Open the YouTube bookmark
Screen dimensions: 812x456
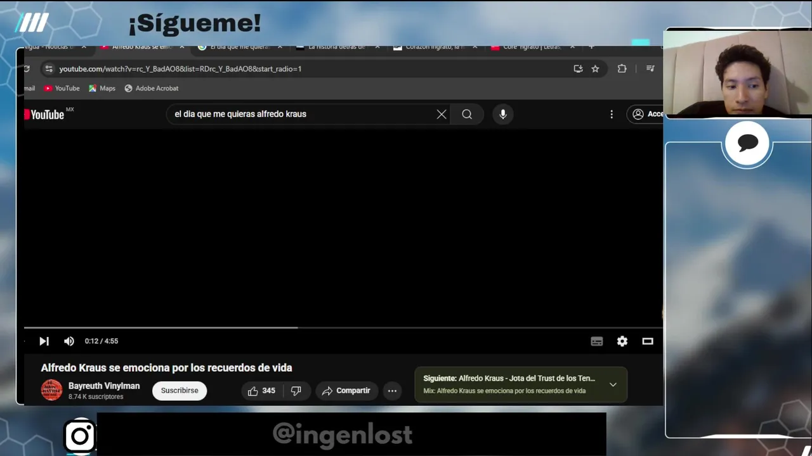tap(62, 88)
